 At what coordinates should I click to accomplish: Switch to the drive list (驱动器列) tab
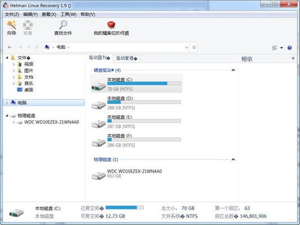[x=99, y=58]
